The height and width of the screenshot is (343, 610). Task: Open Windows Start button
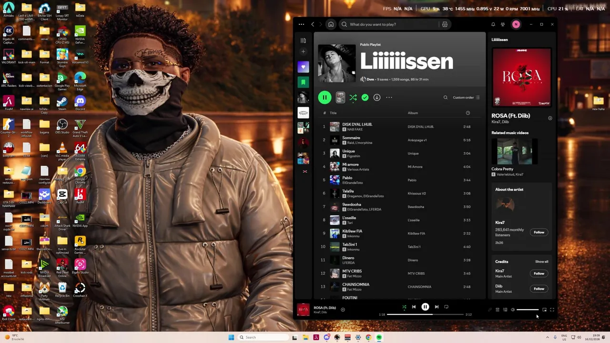pyautogui.click(x=231, y=337)
